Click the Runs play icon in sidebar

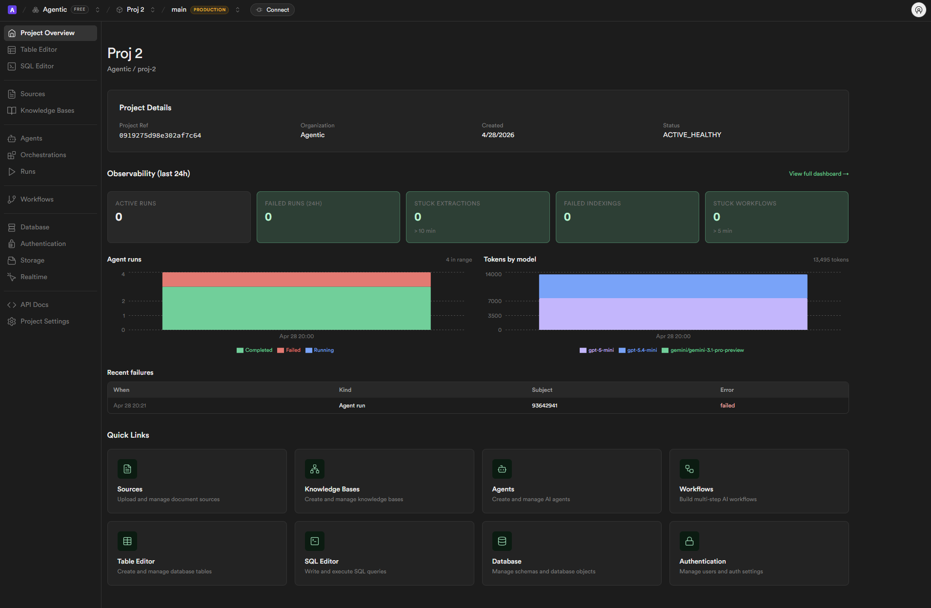pyautogui.click(x=12, y=172)
